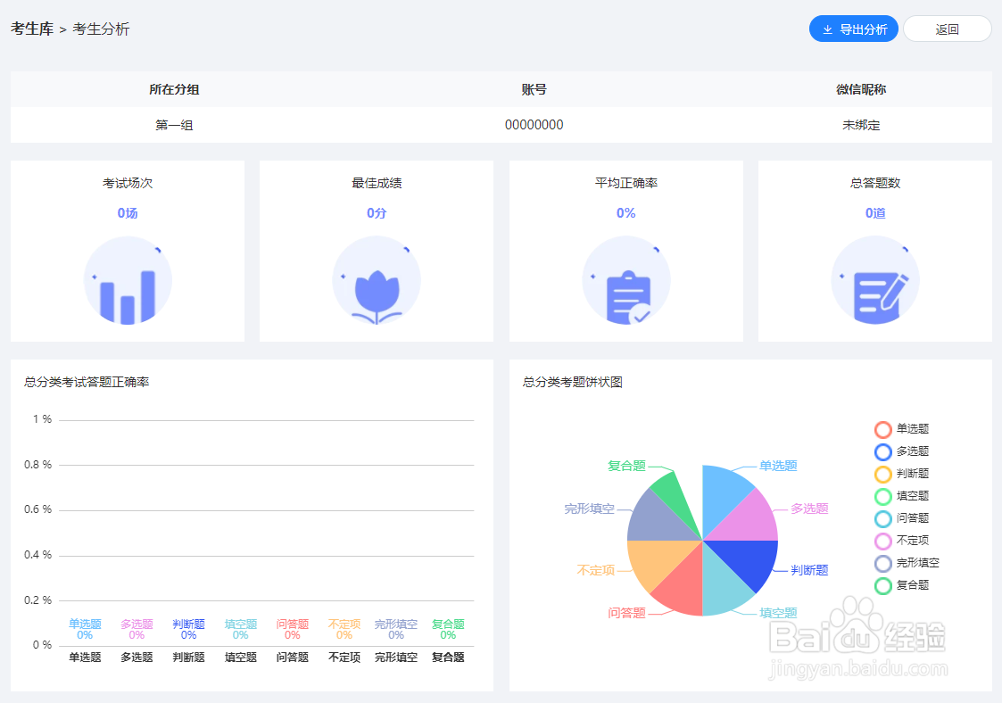Image resolution: width=1002 pixels, height=703 pixels.
Task: Click the 导出分析 export button
Action: tap(853, 29)
